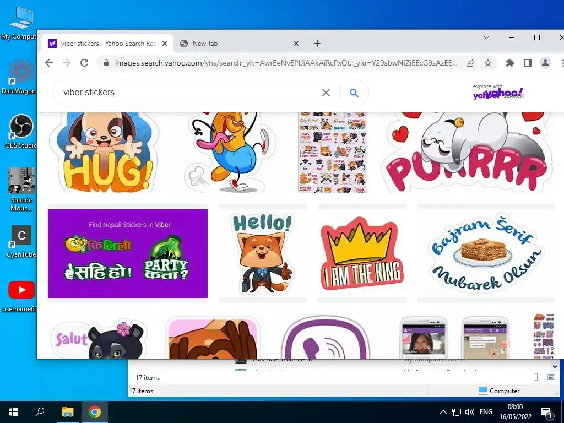Click Computer in File Explorer status bar
Image resolution: width=564 pixels, height=423 pixels.
(499, 391)
